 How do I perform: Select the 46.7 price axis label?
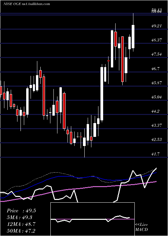point(155,69)
